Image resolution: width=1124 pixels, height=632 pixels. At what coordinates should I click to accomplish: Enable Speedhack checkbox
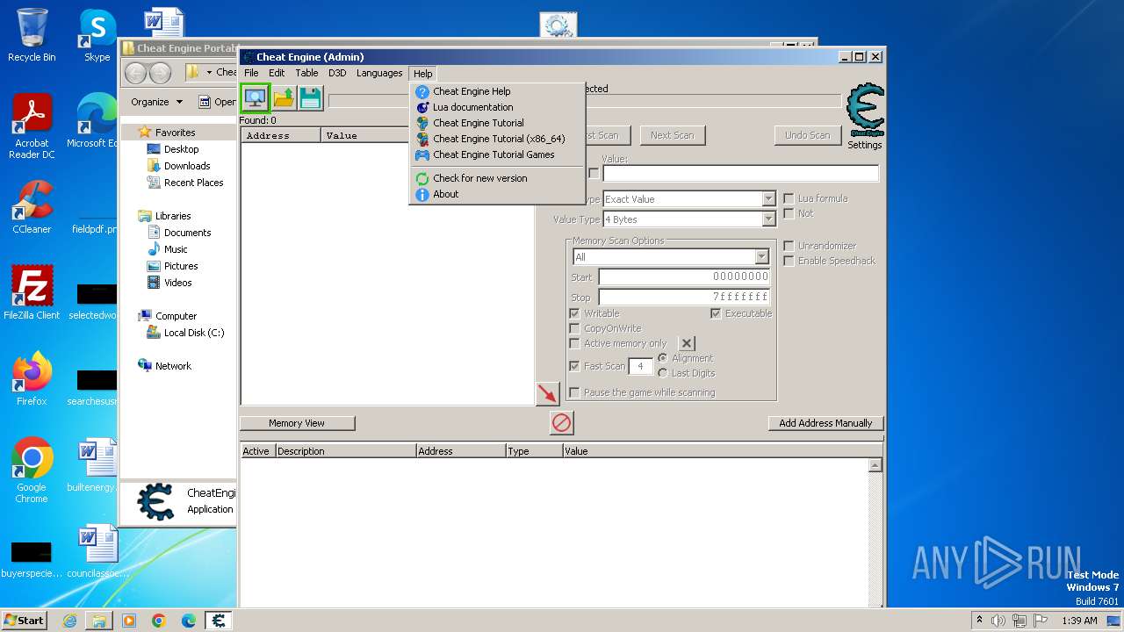pyautogui.click(x=789, y=261)
